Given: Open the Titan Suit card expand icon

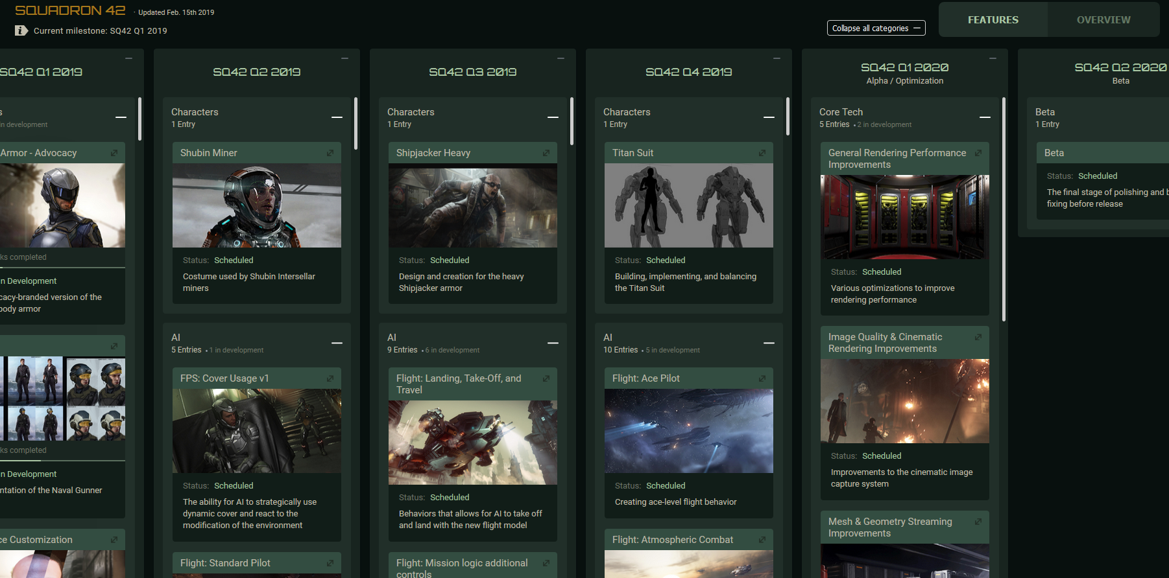Looking at the screenshot, I should click(762, 153).
